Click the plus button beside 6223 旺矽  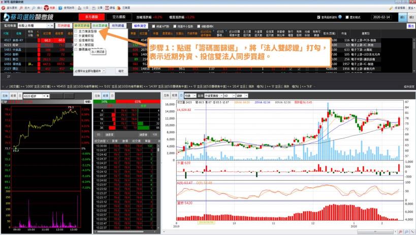(47, 96)
